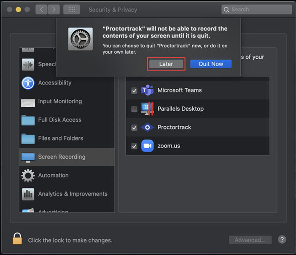
Task: Click the Quit Now button
Action: 211,64
